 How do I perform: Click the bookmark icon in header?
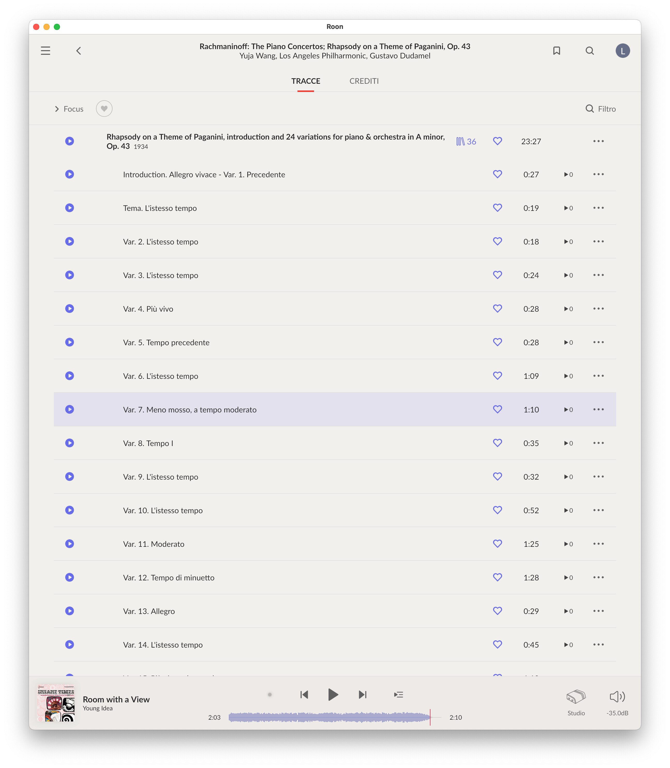[556, 51]
